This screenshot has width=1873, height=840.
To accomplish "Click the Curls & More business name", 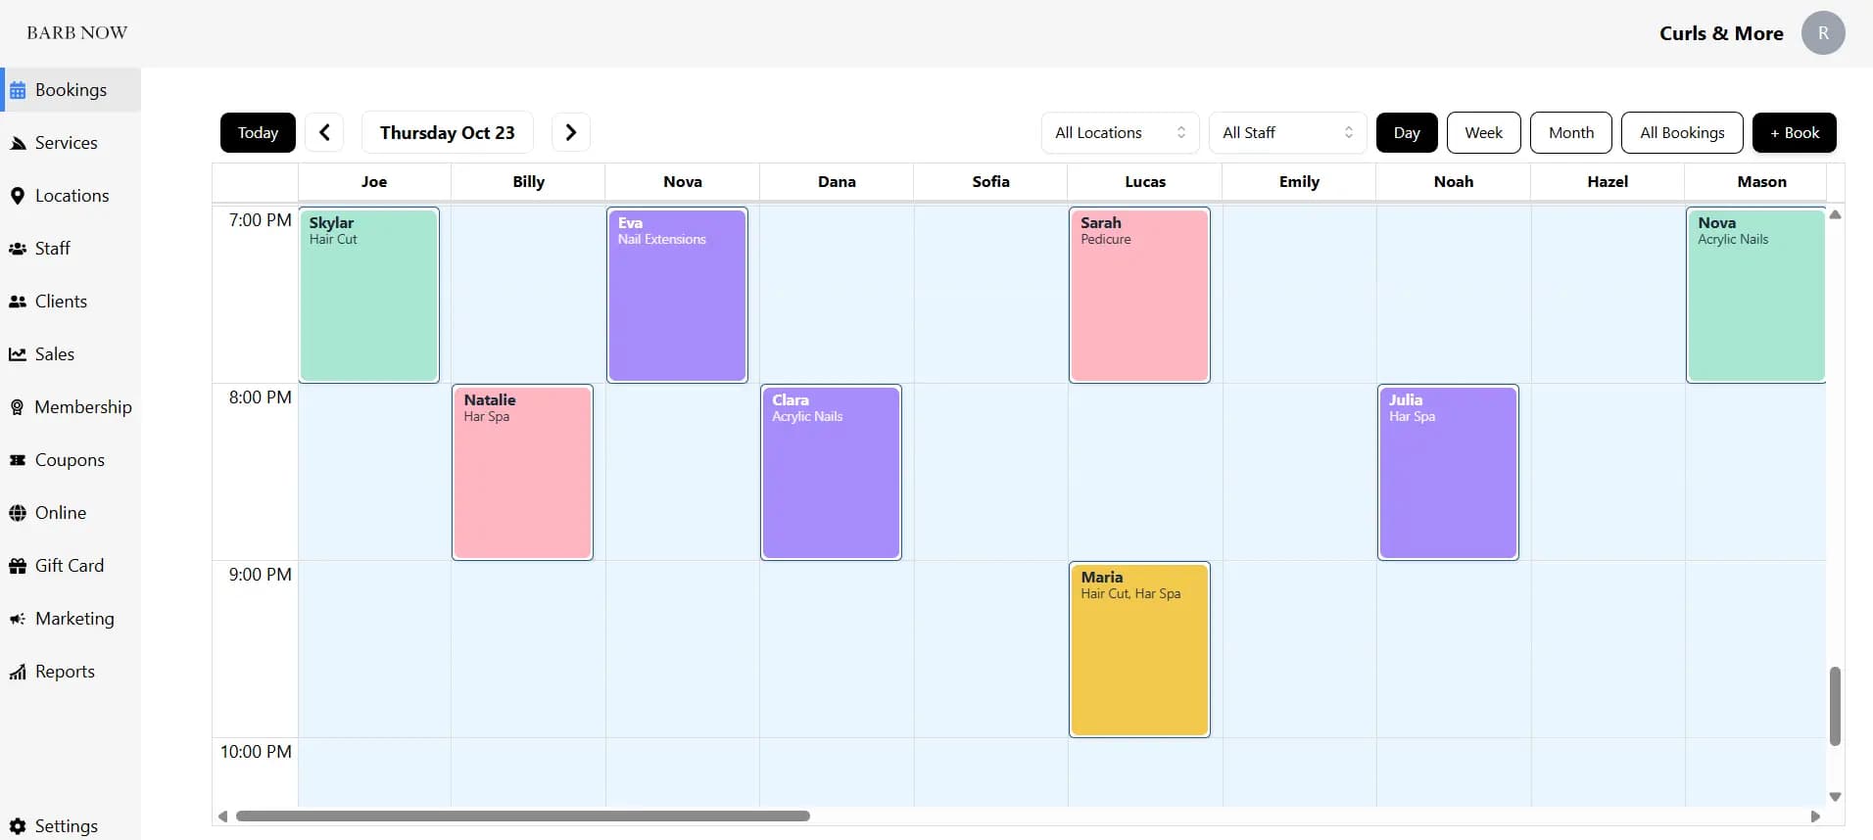I will pos(1721,33).
